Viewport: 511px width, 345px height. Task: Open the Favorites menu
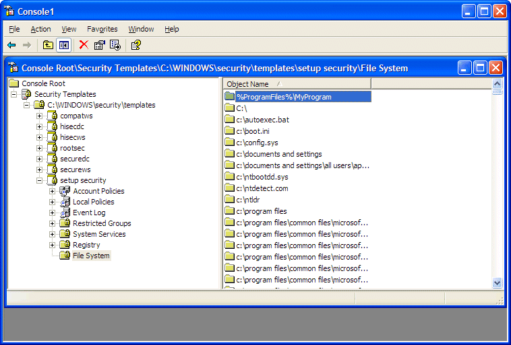pyautogui.click(x=102, y=30)
